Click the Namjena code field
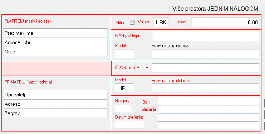The height and width of the screenshot is (134, 265). [x=123, y=109]
